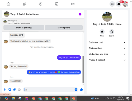Focus the Aa message input field
The width and height of the screenshot is (132, 101).
(49, 90)
